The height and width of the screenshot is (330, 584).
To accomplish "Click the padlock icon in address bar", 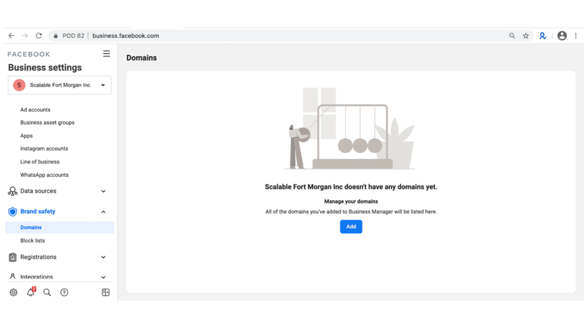I will click(56, 36).
